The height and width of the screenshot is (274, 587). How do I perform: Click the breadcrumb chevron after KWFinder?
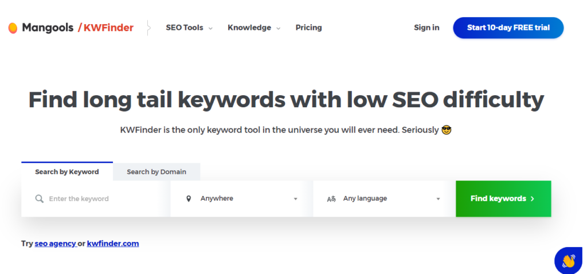148,28
